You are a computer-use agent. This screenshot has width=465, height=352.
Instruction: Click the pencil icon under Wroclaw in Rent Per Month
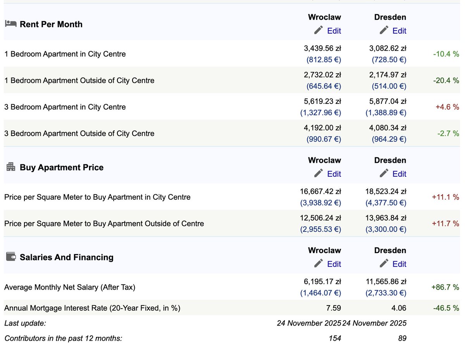319,30
